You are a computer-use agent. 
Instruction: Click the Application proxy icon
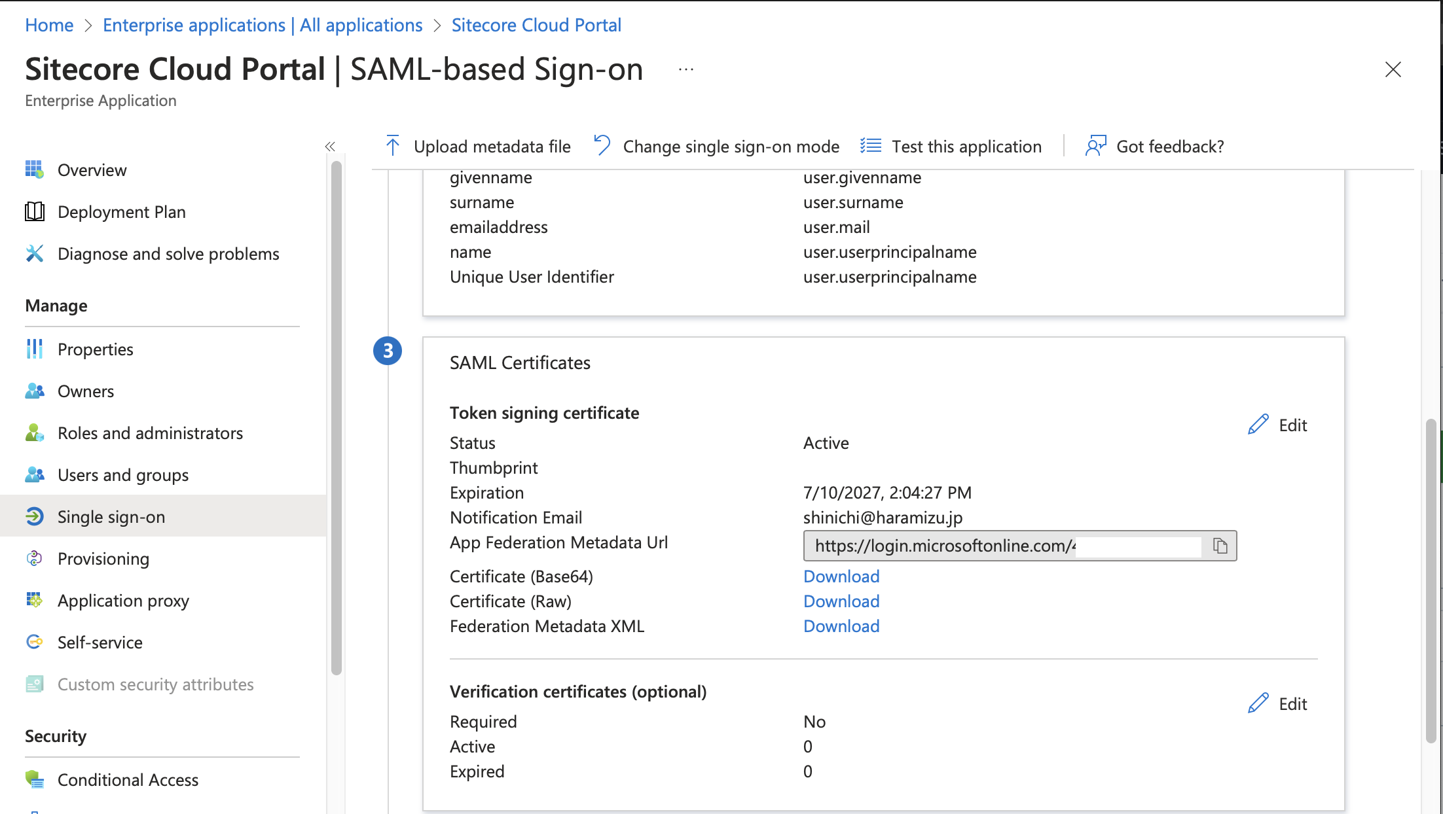(35, 600)
